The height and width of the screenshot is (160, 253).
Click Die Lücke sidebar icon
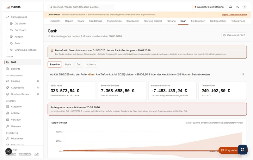[11, 23]
